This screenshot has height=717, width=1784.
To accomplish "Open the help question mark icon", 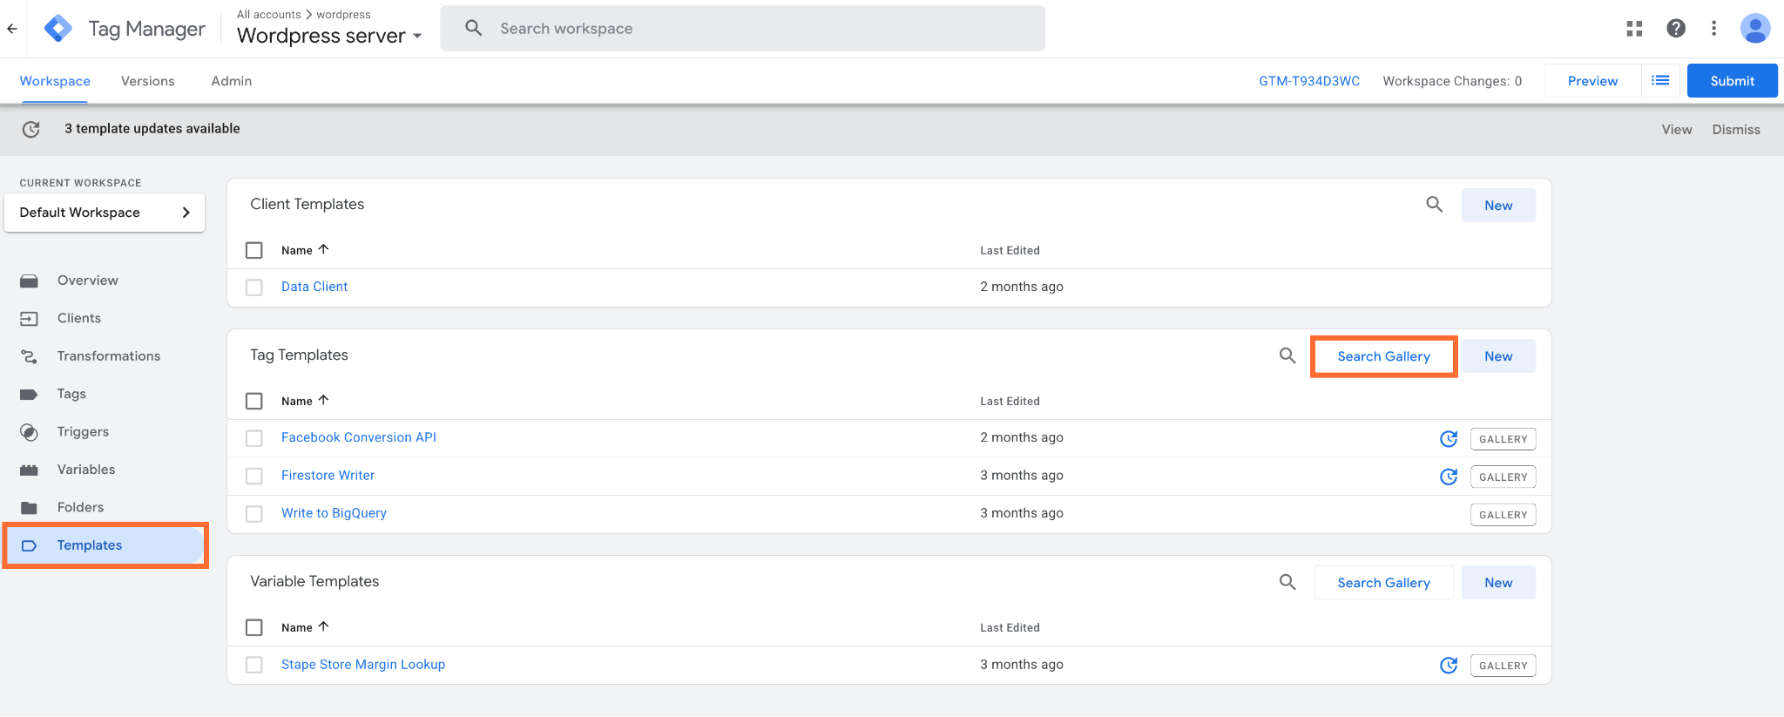I will point(1675,29).
